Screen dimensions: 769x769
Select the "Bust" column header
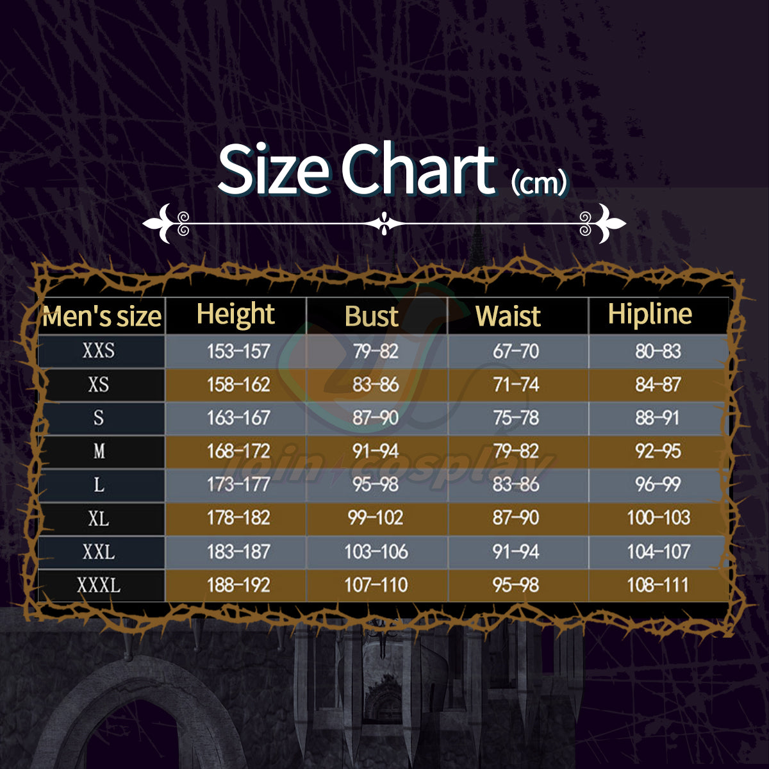[372, 317]
